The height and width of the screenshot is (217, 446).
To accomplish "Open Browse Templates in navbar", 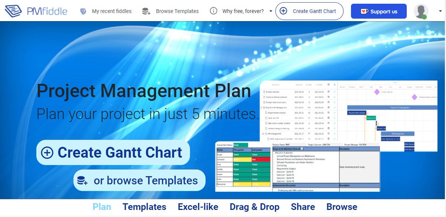I will (177, 11).
